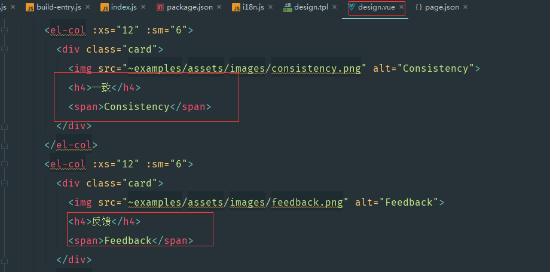Close the index.js tab
Screen dimensions: 550x272
pos(143,7)
